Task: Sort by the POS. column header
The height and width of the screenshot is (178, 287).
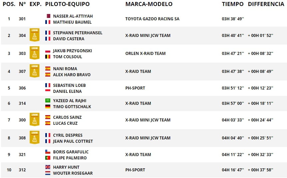Action: [9, 4]
